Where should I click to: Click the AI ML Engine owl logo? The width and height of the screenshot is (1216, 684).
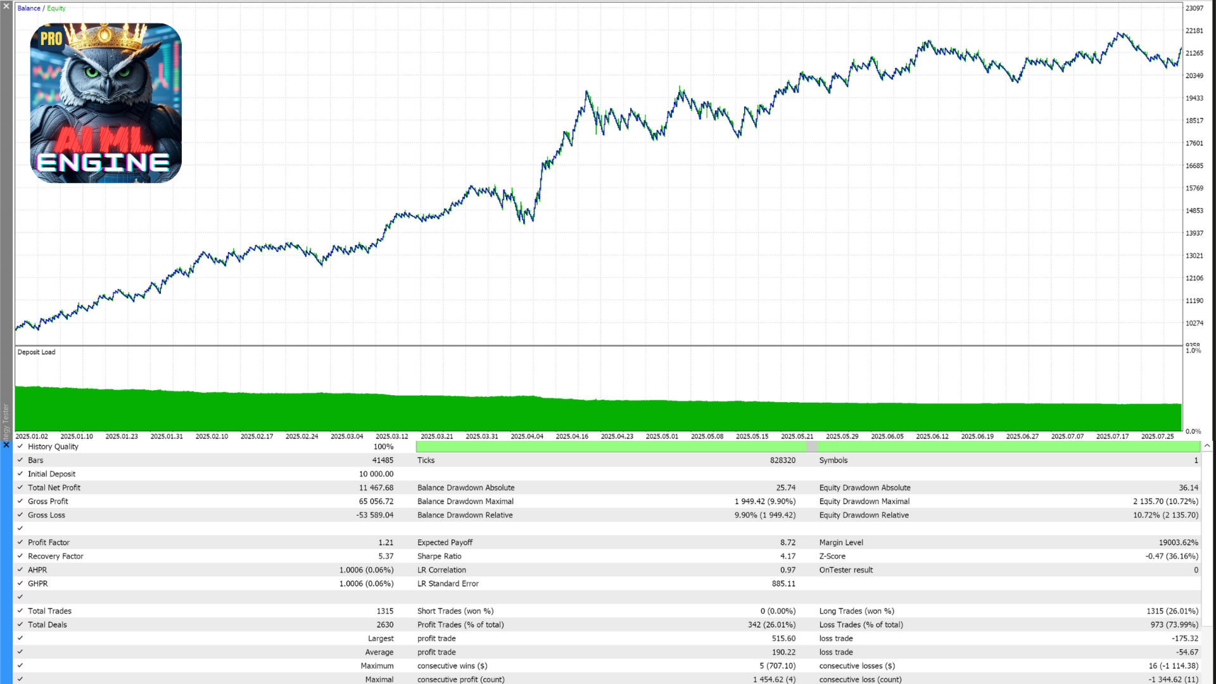pyautogui.click(x=106, y=103)
